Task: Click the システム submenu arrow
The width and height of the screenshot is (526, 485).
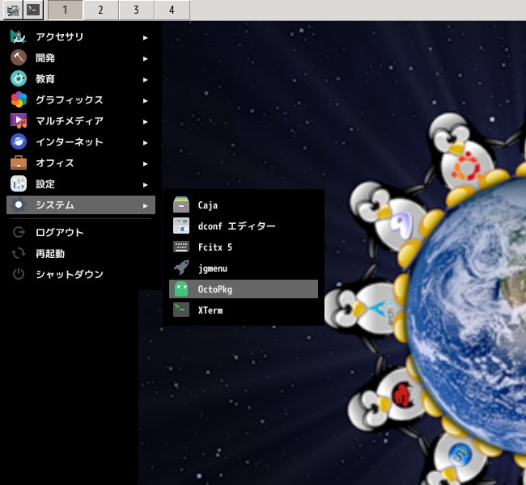Action: [x=145, y=206]
